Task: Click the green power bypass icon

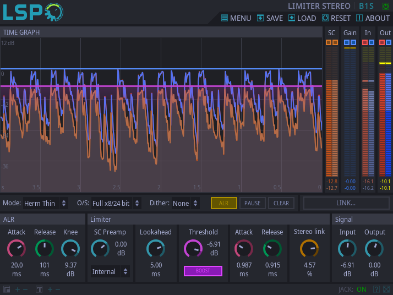Action: pyautogui.click(x=385, y=6)
